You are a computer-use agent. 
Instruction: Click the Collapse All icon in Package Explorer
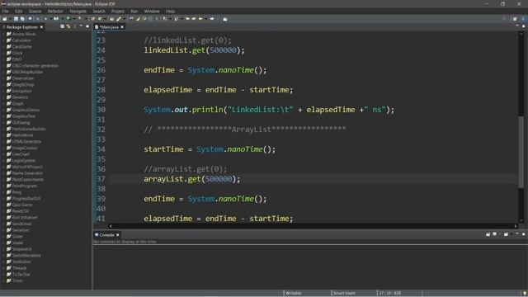[x=62, y=26]
